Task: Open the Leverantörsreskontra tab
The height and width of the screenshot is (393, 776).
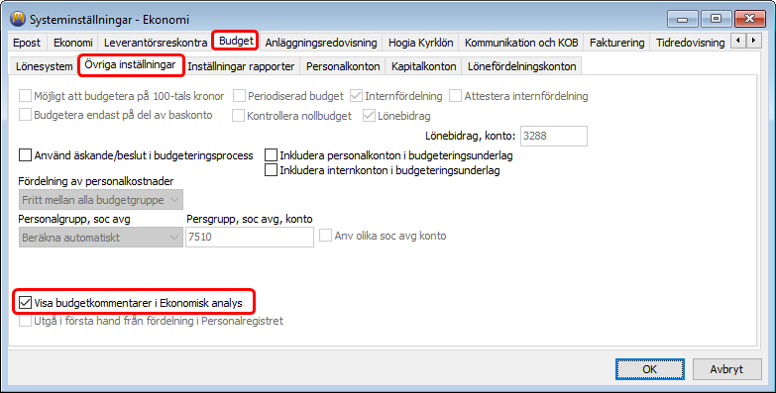Action: tap(156, 43)
